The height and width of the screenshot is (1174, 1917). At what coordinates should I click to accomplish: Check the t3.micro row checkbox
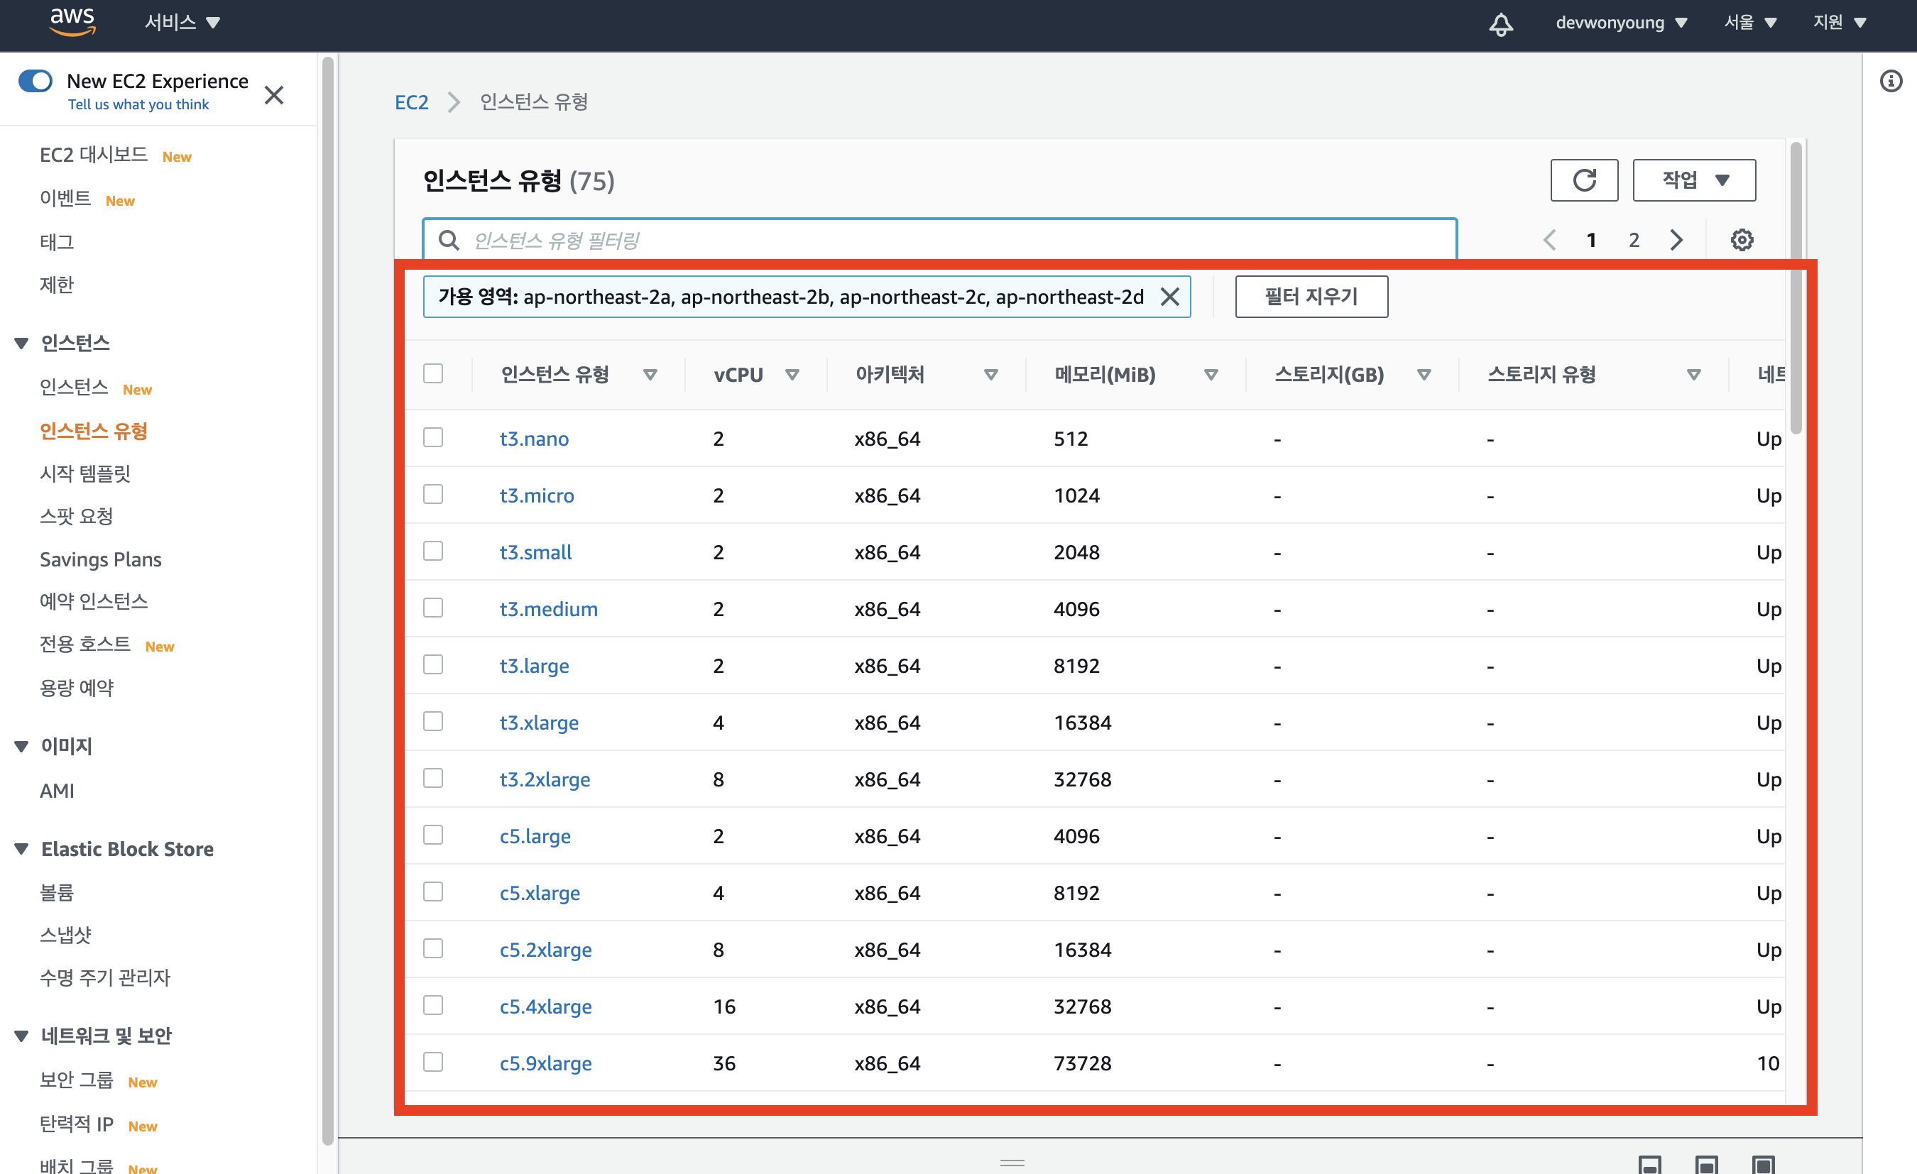(x=433, y=495)
